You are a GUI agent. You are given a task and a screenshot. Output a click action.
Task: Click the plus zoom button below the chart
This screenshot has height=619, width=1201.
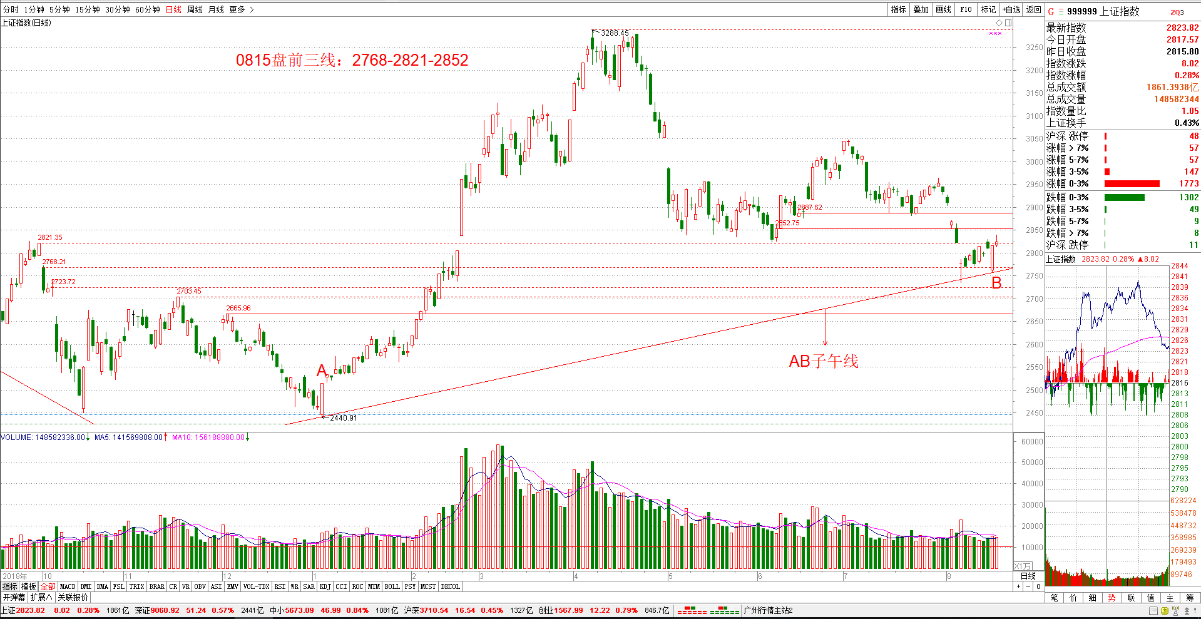click(1018, 586)
